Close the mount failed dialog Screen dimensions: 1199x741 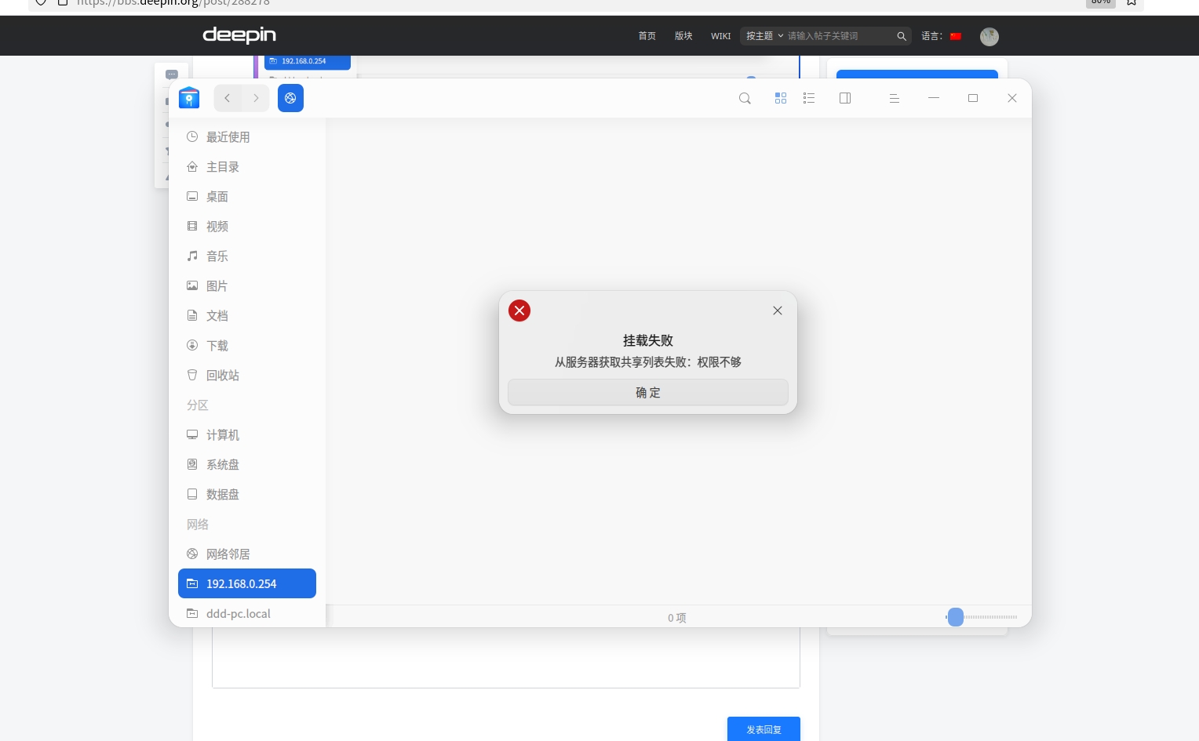click(x=778, y=311)
